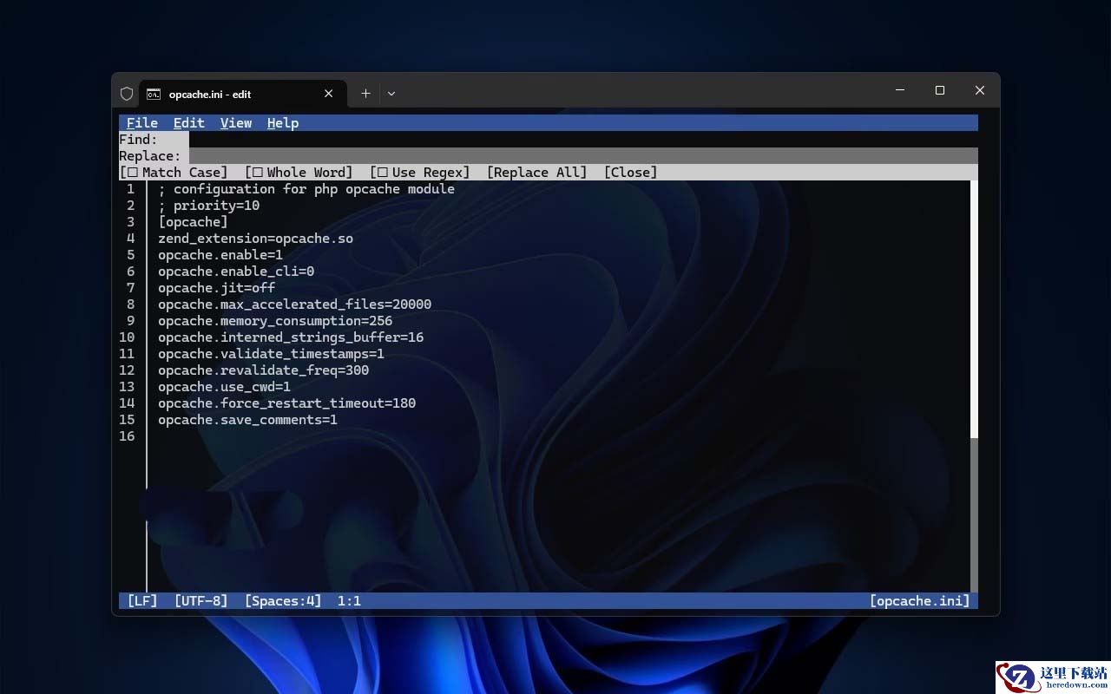Open the File menu
1111x694 pixels.
[141, 123]
